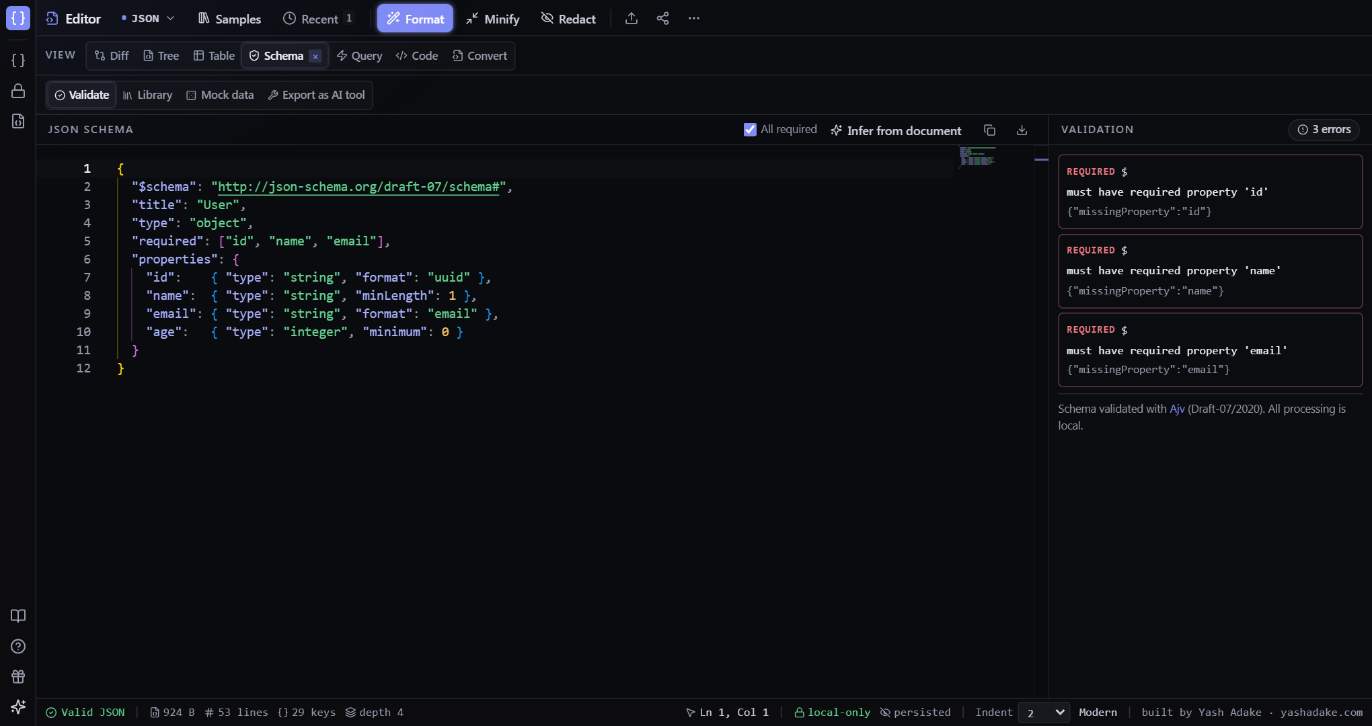Toggle the All required checkbox

click(750, 130)
